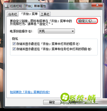Open the 电源按钮操作 combo box showing 关机
Screen dimensions: 107x111
coord(56,31)
